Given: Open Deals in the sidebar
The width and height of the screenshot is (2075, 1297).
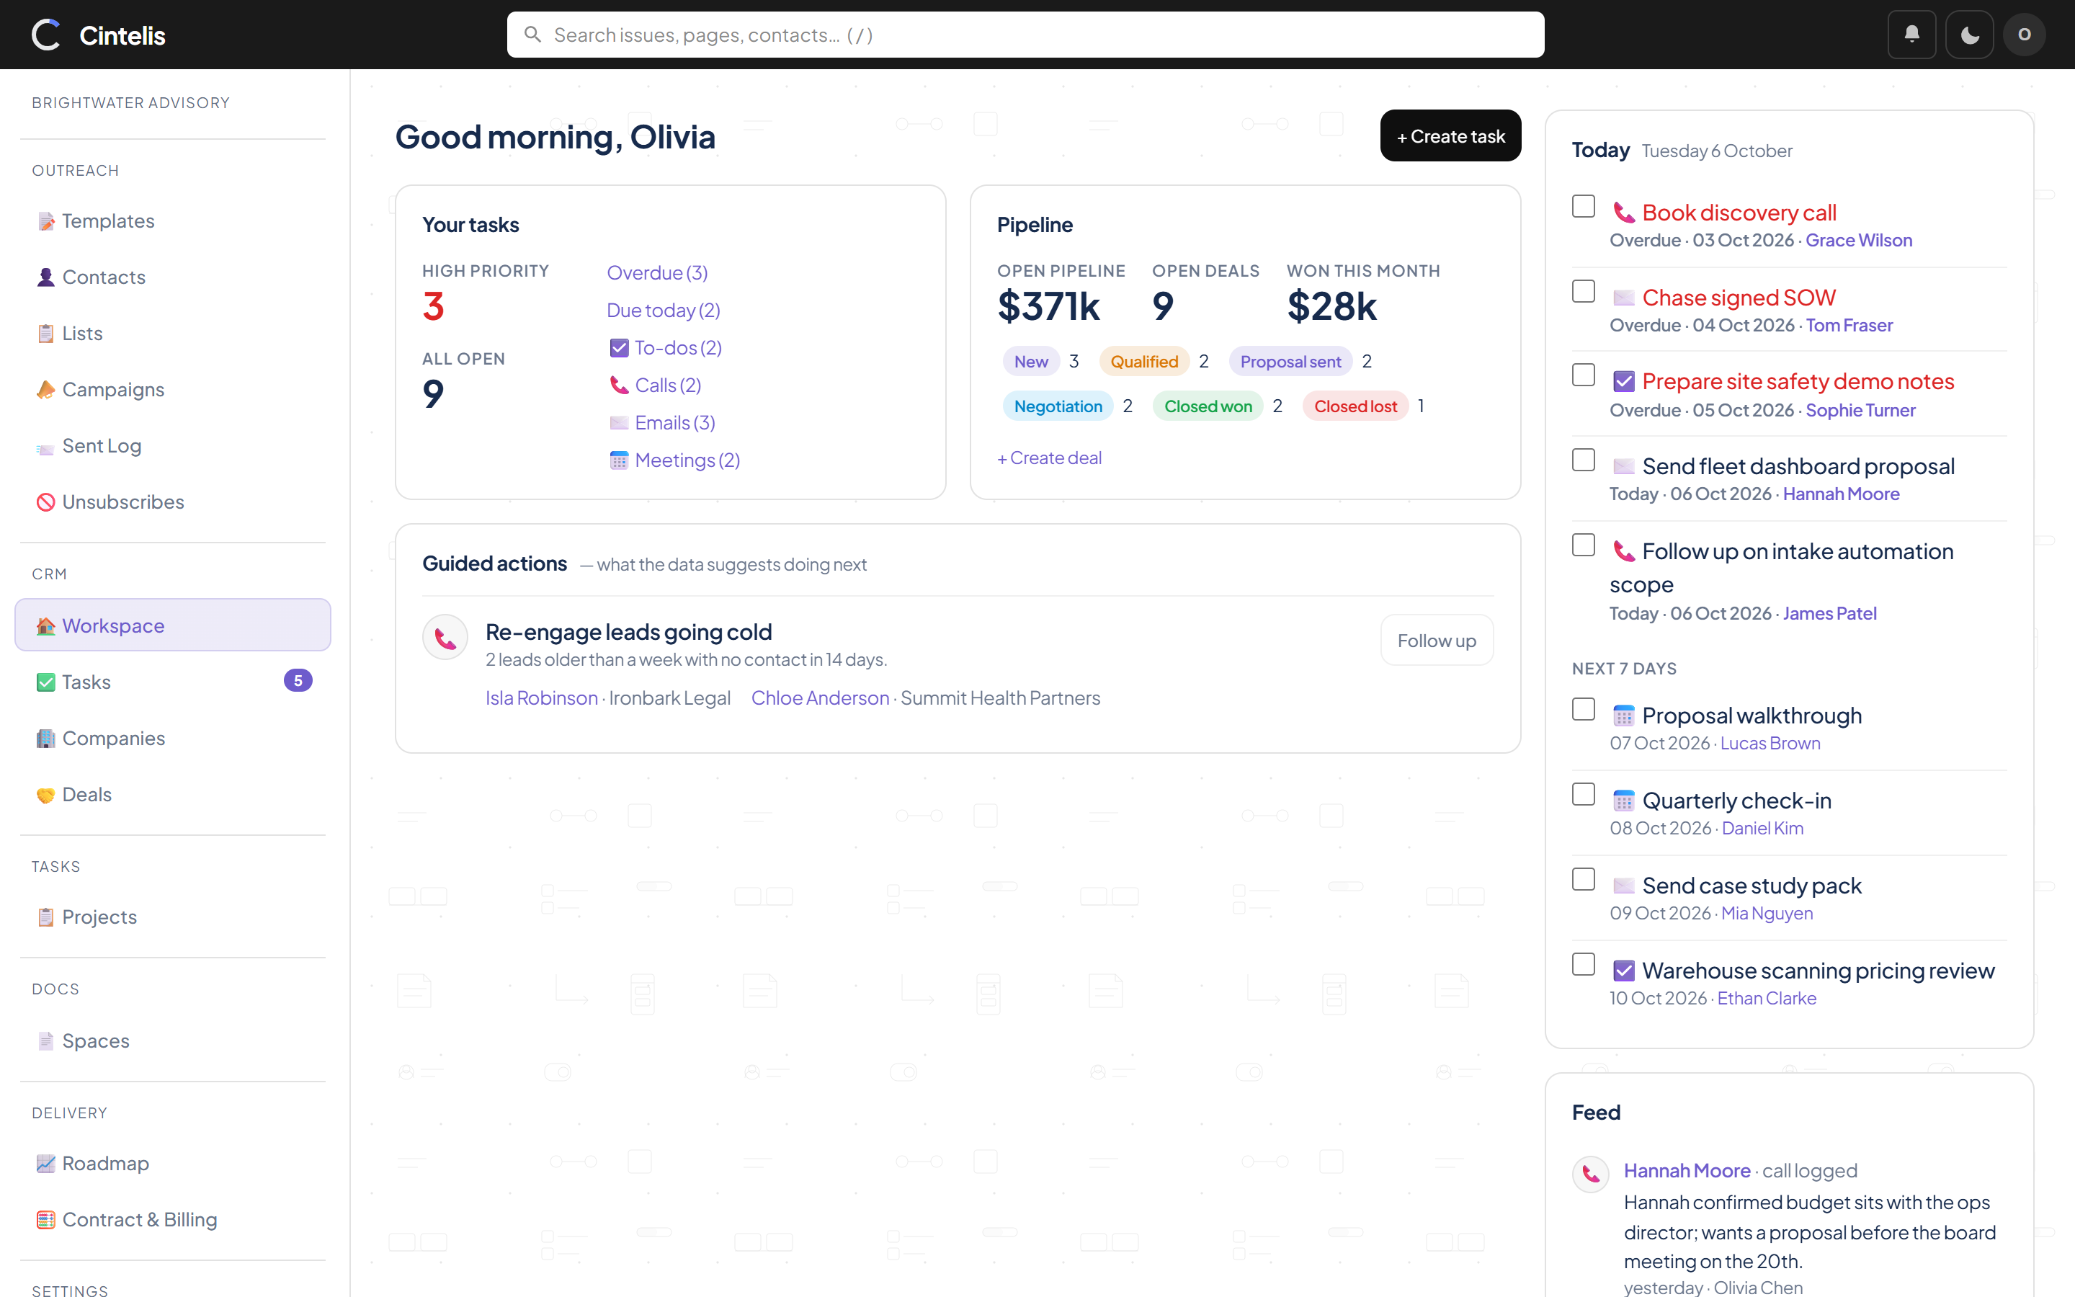Looking at the screenshot, I should pyautogui.click(x=172, y=794).
